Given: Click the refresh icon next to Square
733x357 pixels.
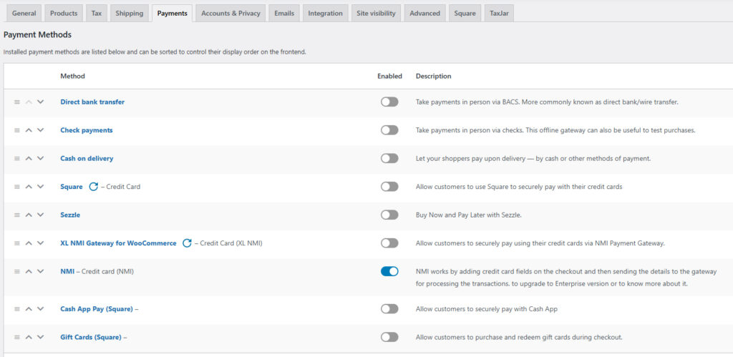Looking at the screenshot, I should coord(94,187).
